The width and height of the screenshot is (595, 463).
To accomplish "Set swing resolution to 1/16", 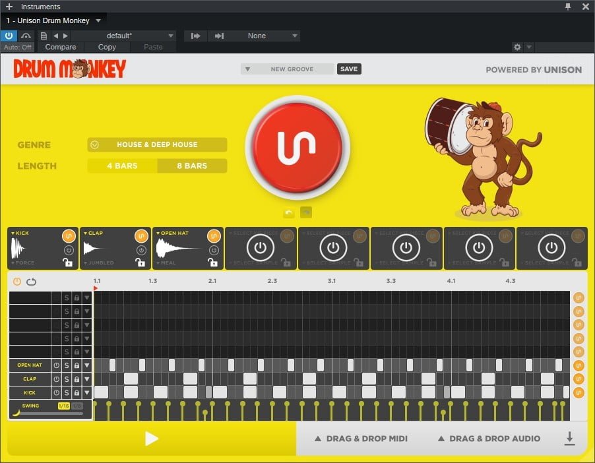I will pyautogui.click(x=64, y=406).
